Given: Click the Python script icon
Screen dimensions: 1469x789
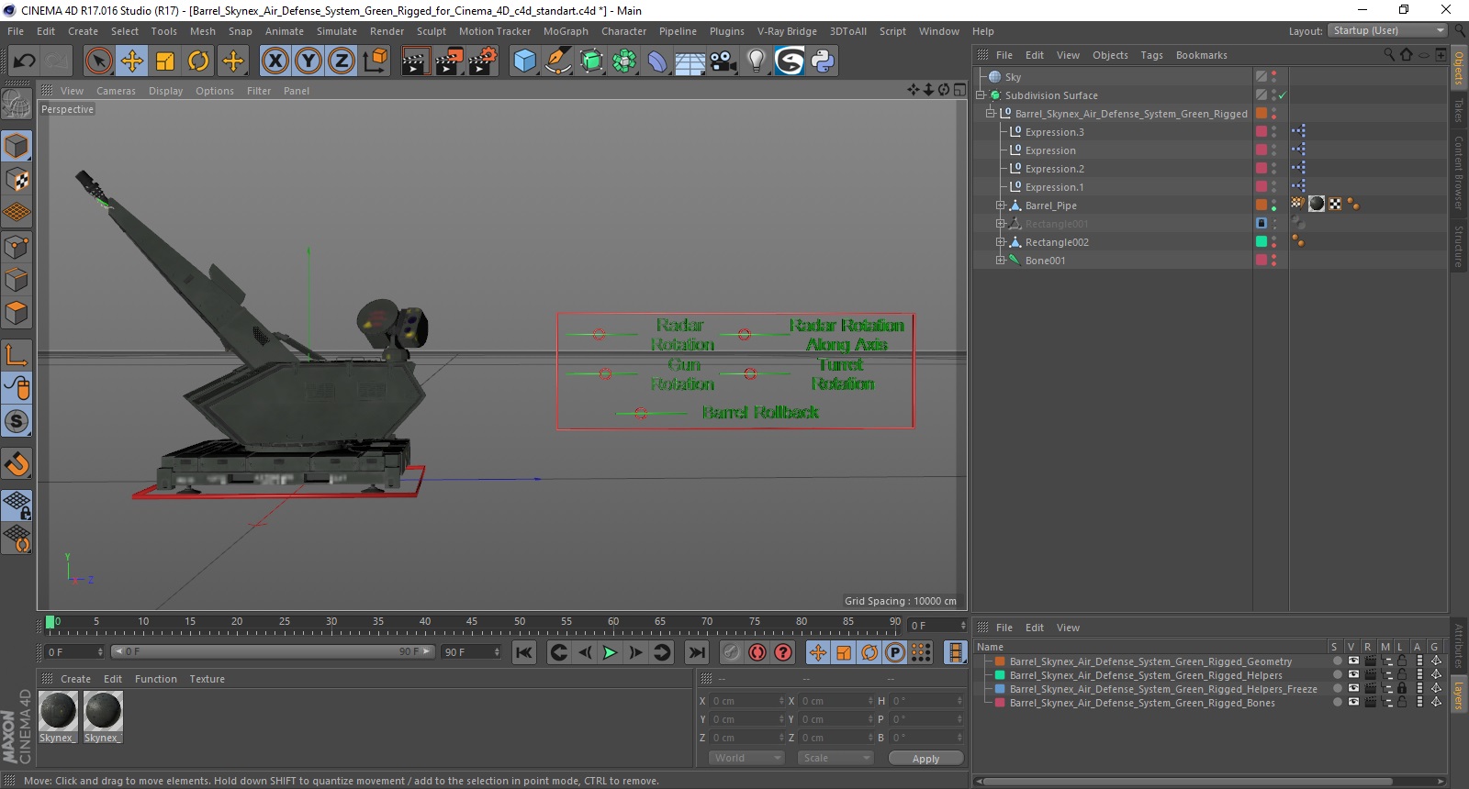Looking at the screenshot, I should pyautogui.click(x=823, y=61).
